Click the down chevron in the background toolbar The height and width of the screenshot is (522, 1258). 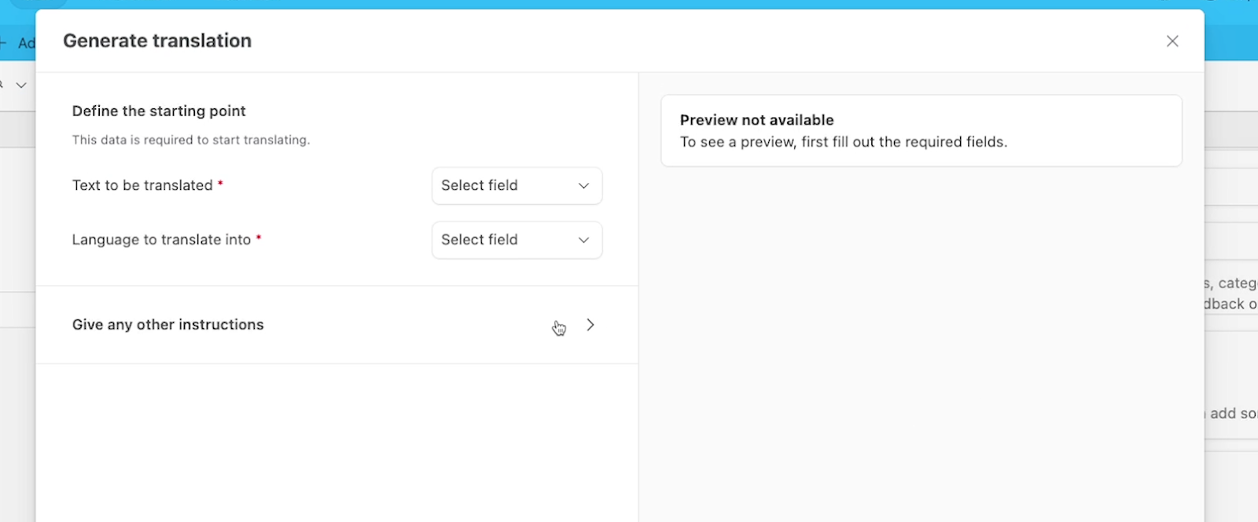pyautogui.click(x=21, y=85)
